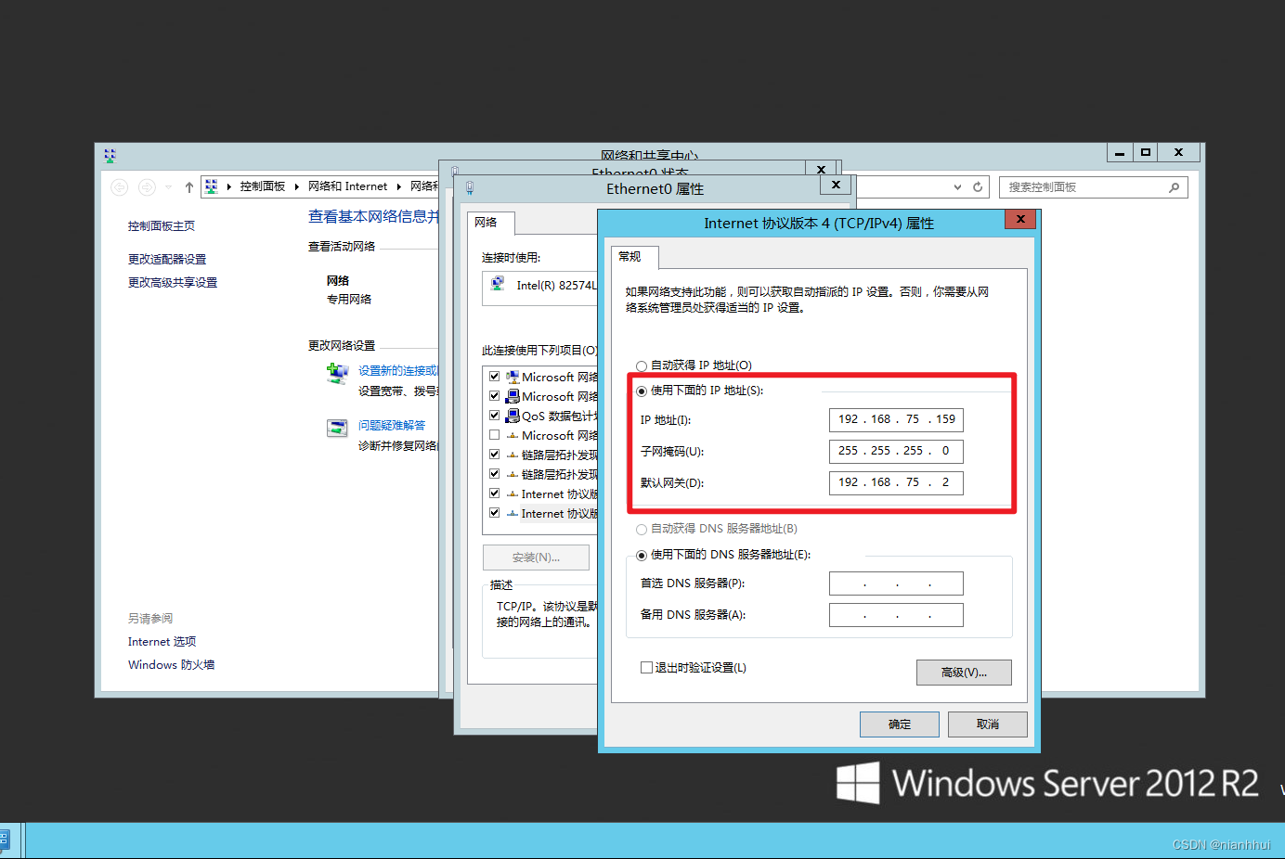Close the IPv4 属性 dialog with its red X
Screen dimensions: 1285x859
point(1020,220)
